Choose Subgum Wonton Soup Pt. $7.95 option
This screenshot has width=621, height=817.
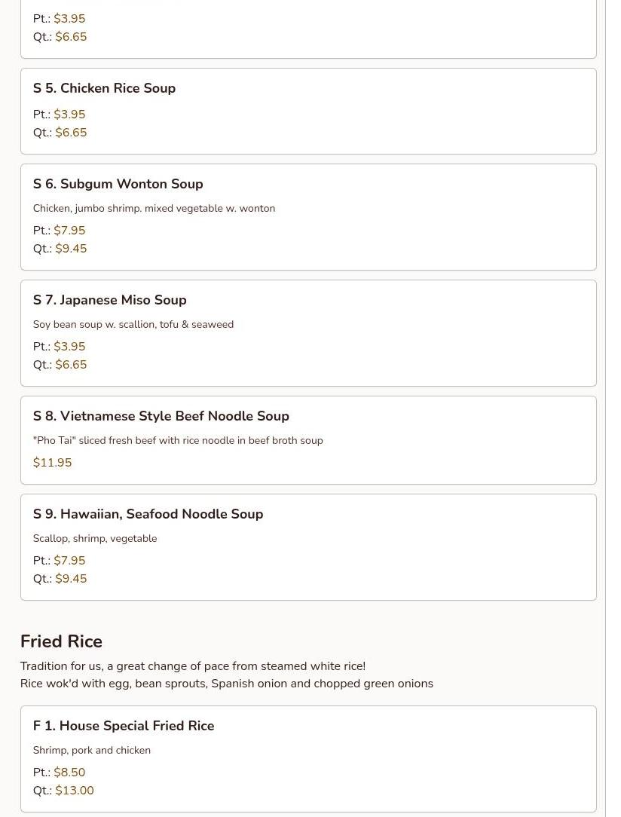click(69, 231)
